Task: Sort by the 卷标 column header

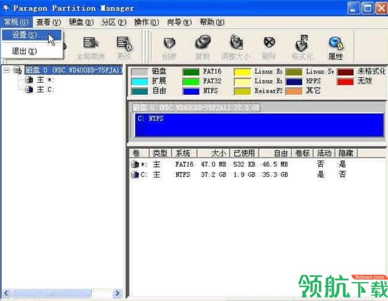Action: coord(302,153)
